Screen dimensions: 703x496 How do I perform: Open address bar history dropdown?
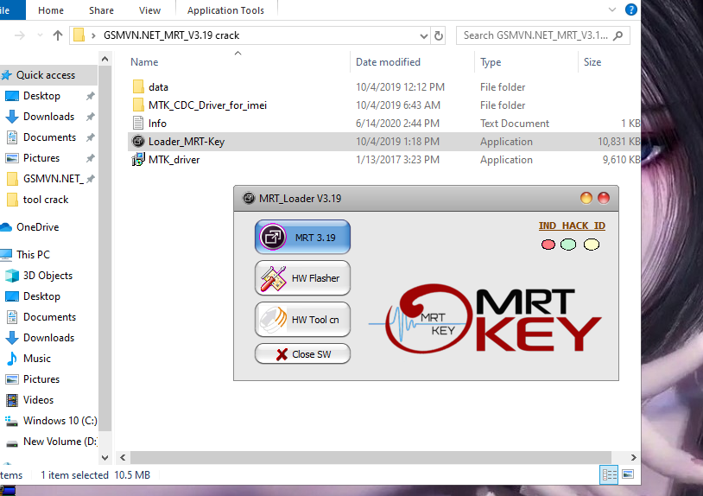423,36
